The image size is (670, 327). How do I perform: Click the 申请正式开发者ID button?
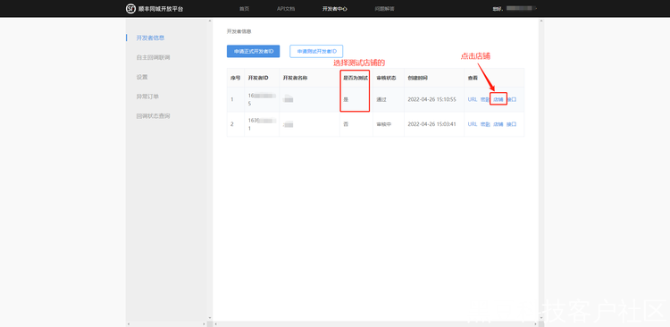[253, 51]
